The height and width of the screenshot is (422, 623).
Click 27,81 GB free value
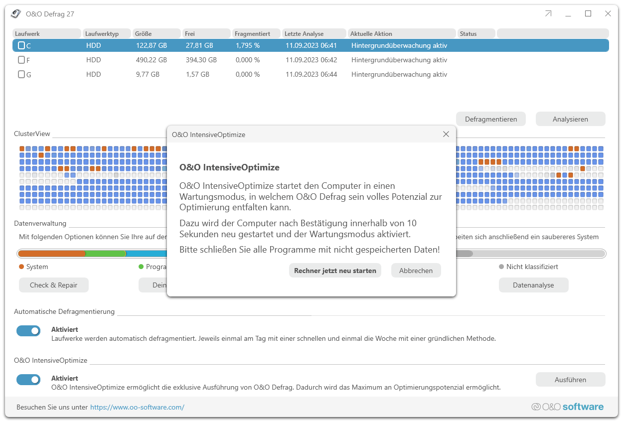coord(199,45)
